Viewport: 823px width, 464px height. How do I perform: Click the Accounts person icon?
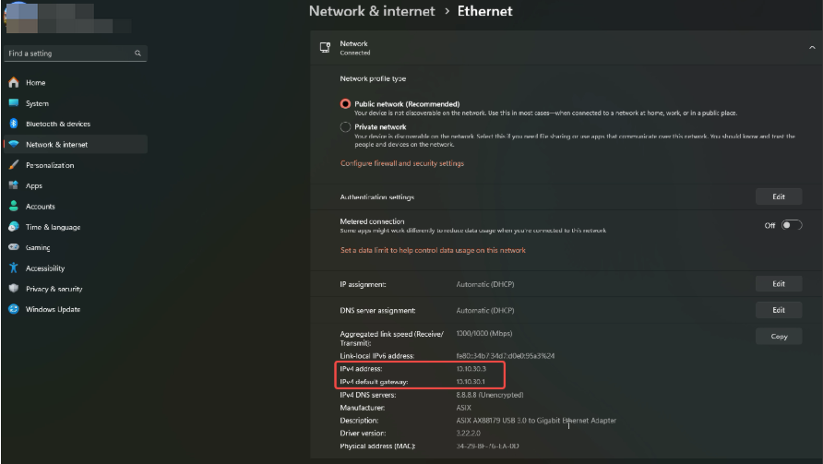[x=14, y=207]
